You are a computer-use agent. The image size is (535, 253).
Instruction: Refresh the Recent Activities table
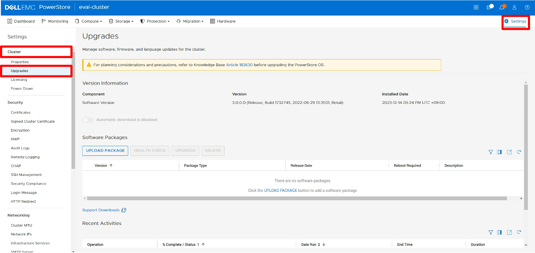519,232
